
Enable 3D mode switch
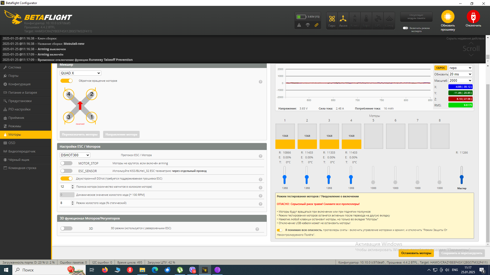[66, 228]
